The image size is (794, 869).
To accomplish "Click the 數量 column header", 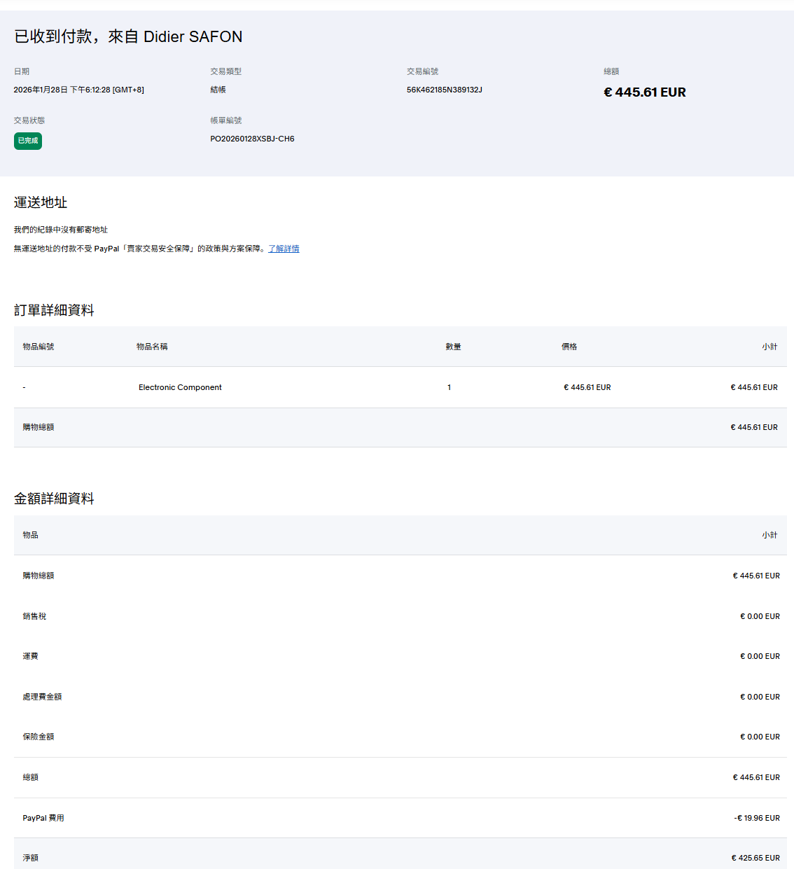I will pos(453,347).
